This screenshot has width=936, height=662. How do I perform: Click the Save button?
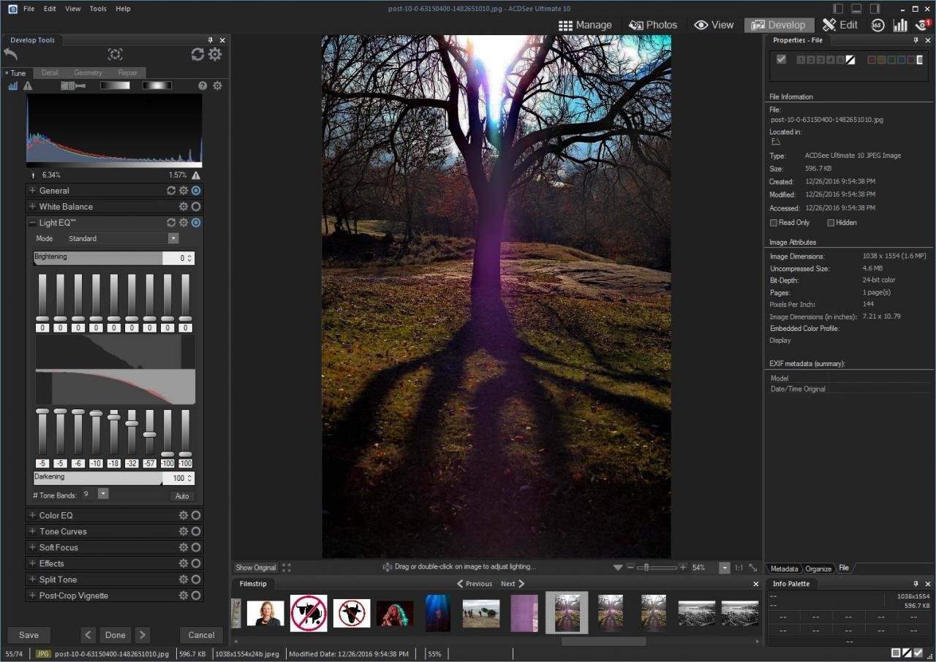click(x=29, y=635)
